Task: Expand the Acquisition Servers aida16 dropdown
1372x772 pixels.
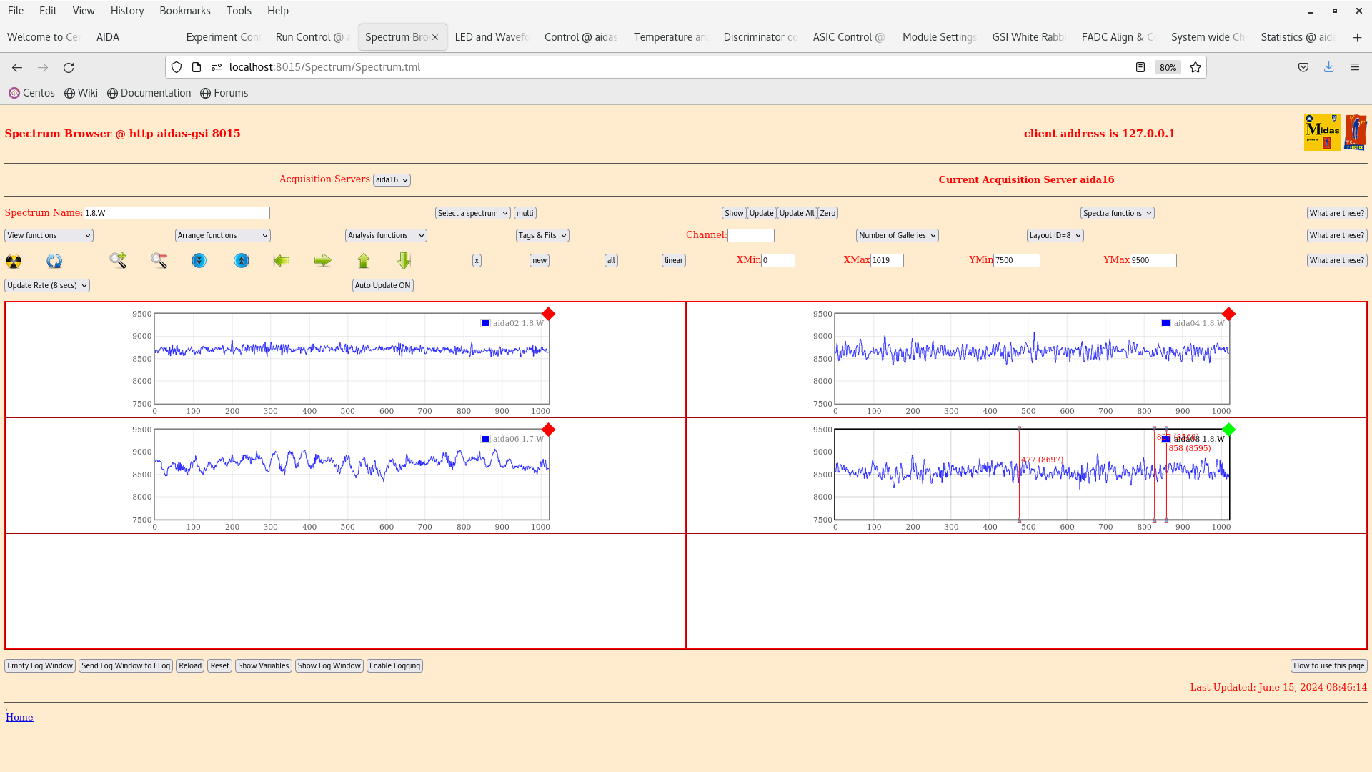Action: coord(392,180)
